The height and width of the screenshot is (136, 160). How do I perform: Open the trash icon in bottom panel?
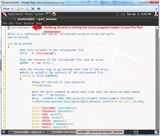(156, 132)
